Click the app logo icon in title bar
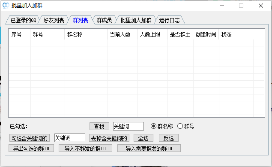272x167 pixels. pyautogui.click(x=6, y=6)
